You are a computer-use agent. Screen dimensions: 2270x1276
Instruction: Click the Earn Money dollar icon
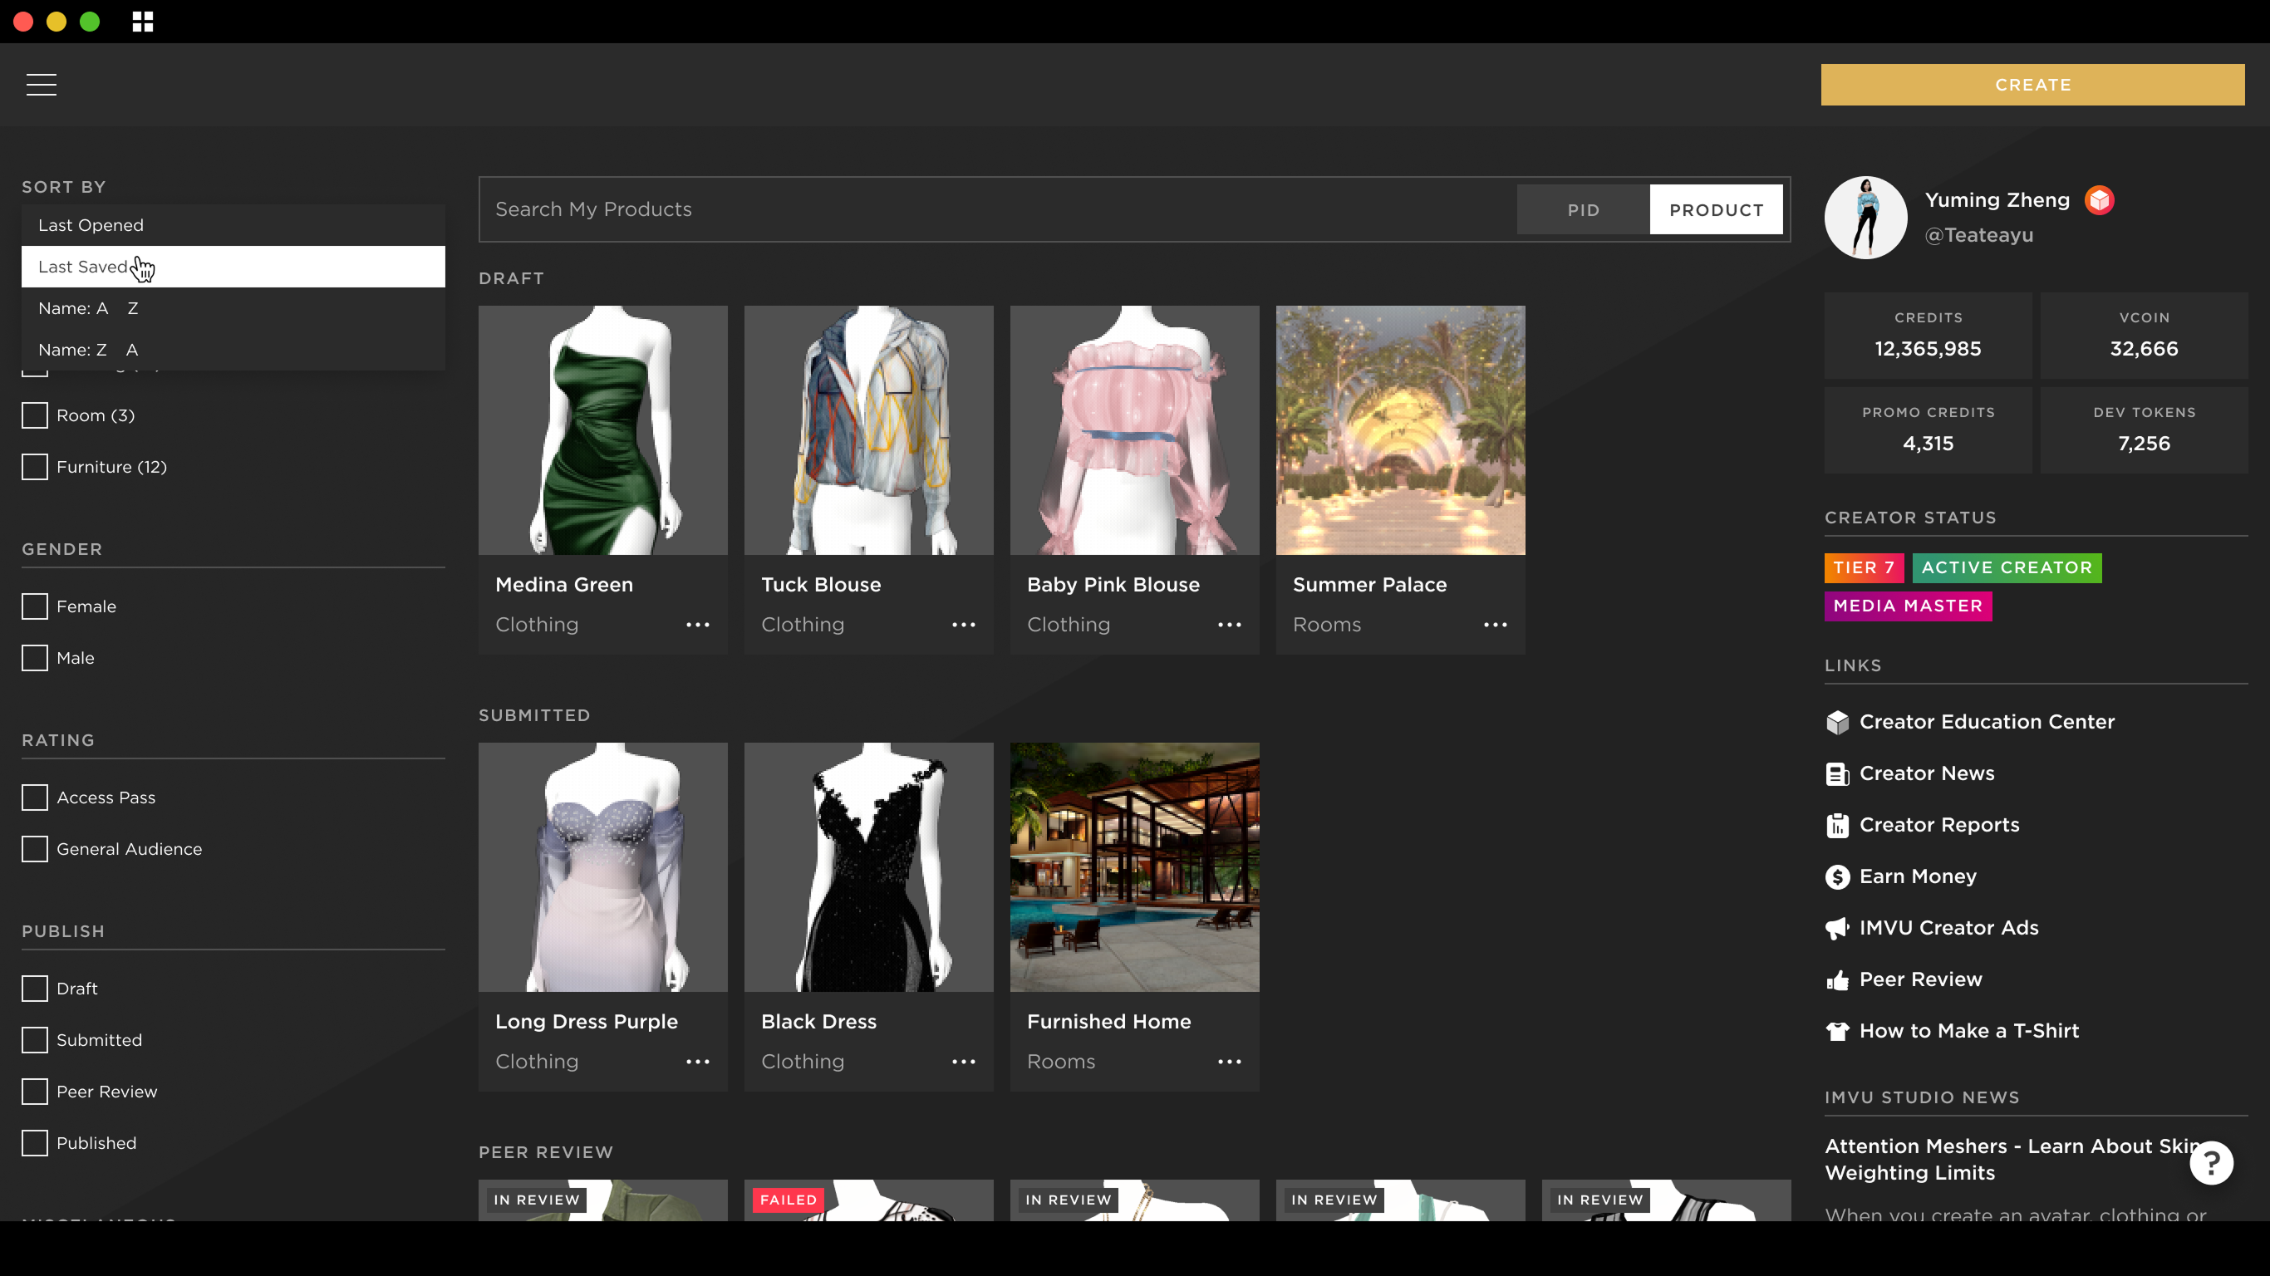1837,876
